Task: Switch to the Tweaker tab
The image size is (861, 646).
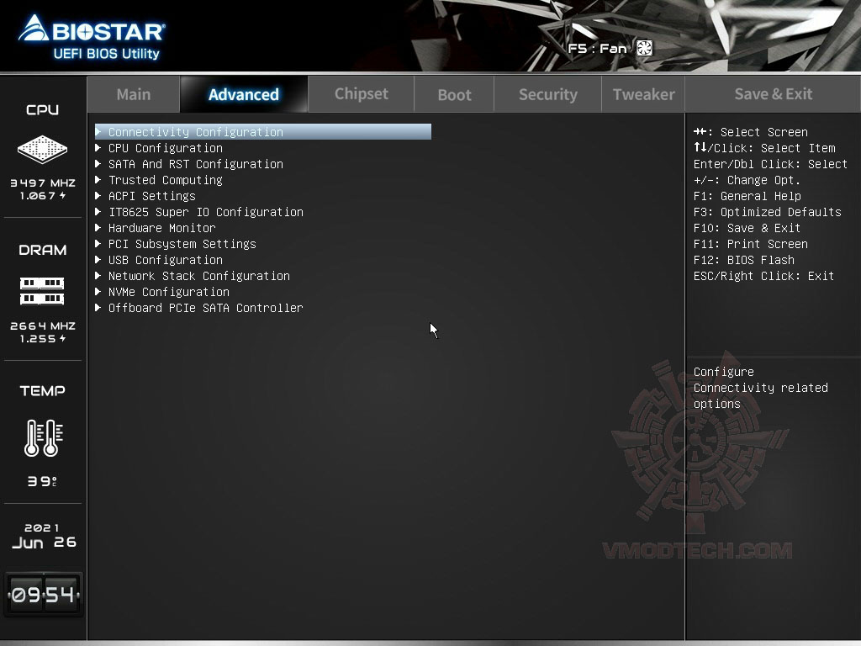Action: click(643, 94)
